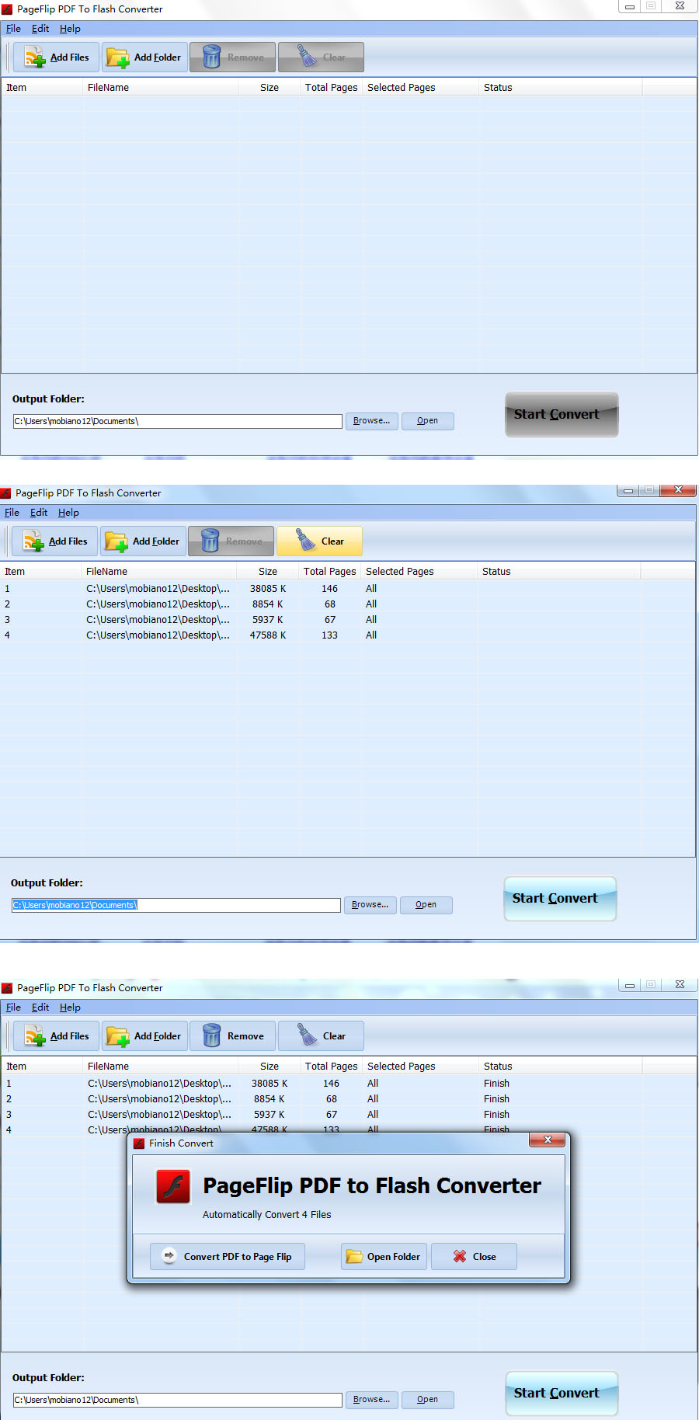699x1420 pixels.
Task: Click the red Flash logo in the dialog
Action: (x=173, y=1186)
